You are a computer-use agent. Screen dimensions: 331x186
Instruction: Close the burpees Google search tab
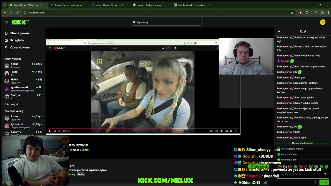click(169, 5)
